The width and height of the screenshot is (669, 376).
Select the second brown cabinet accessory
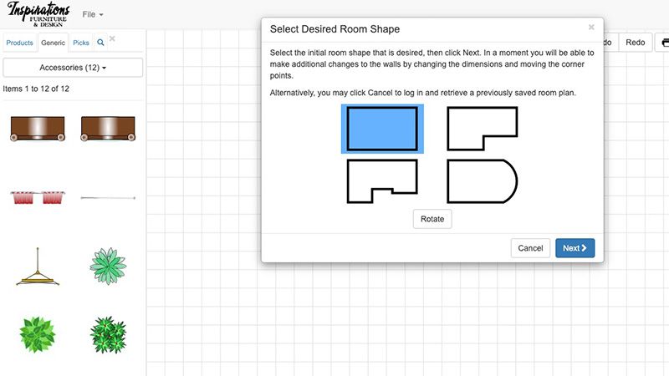tap(108, 129)
